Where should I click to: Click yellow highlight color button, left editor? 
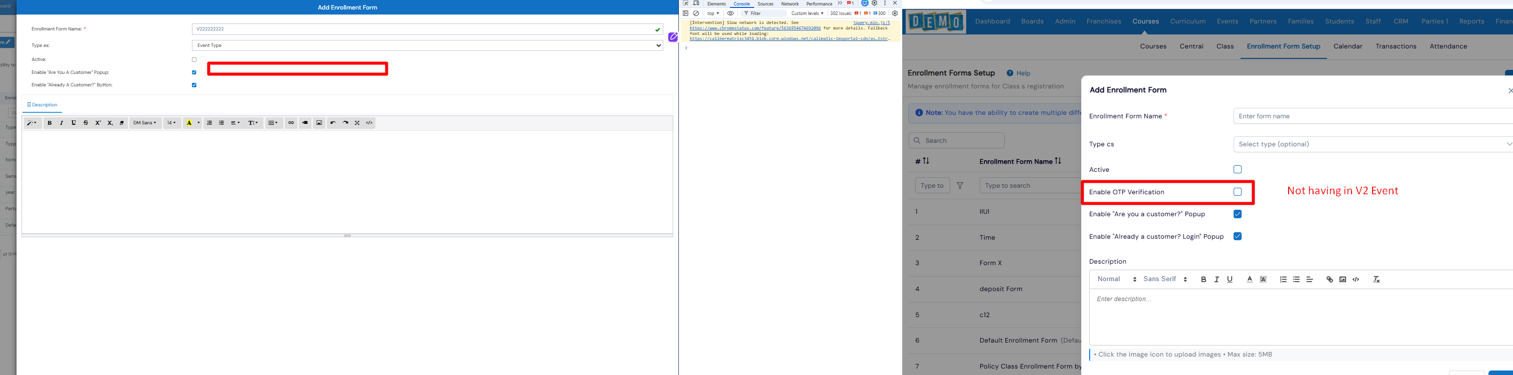click(x=188, y=123)
